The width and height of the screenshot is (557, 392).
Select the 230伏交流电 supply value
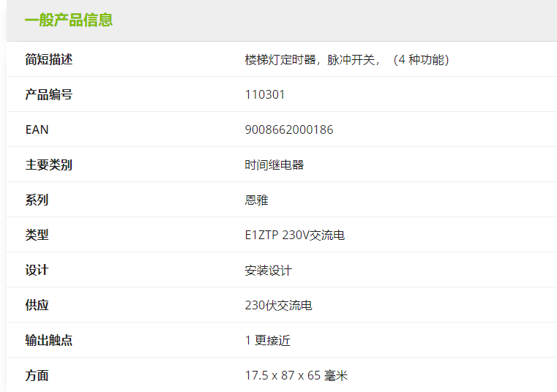279,306
